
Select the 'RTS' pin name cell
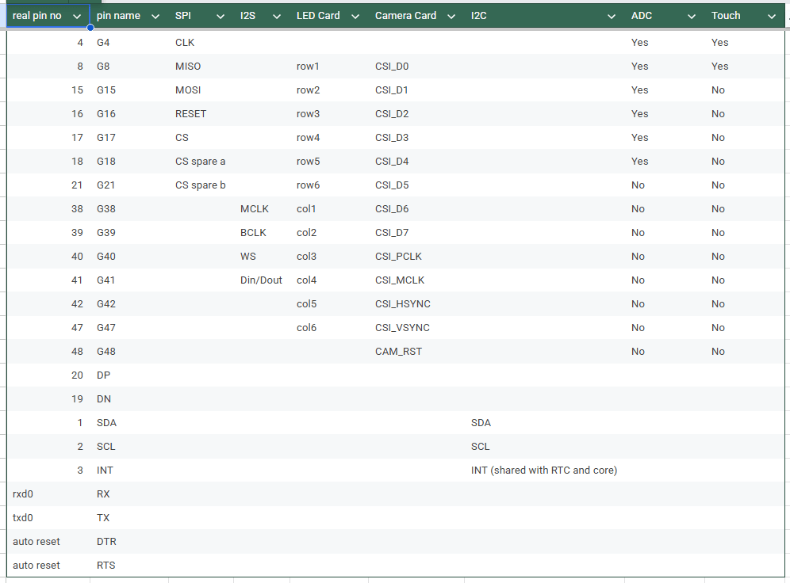point(131,566)
